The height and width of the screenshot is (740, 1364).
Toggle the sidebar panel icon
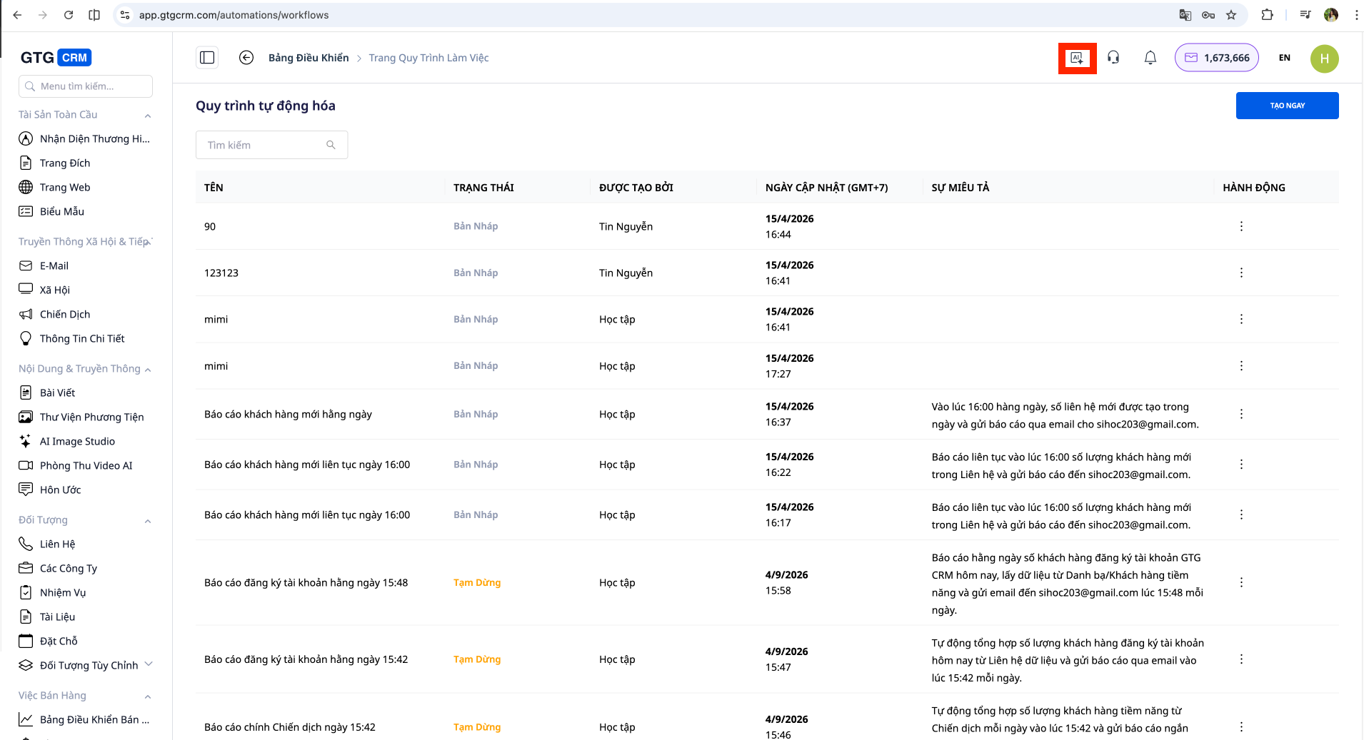[x=207, y=58]
